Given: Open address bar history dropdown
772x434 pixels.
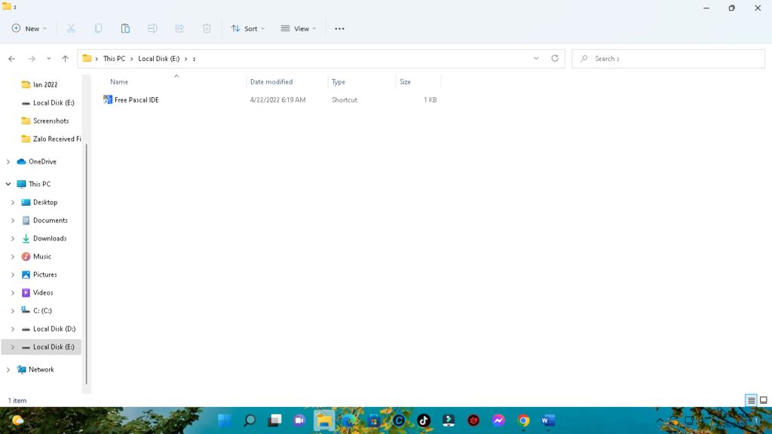Looking at the screenshot, I should [536, 59].
